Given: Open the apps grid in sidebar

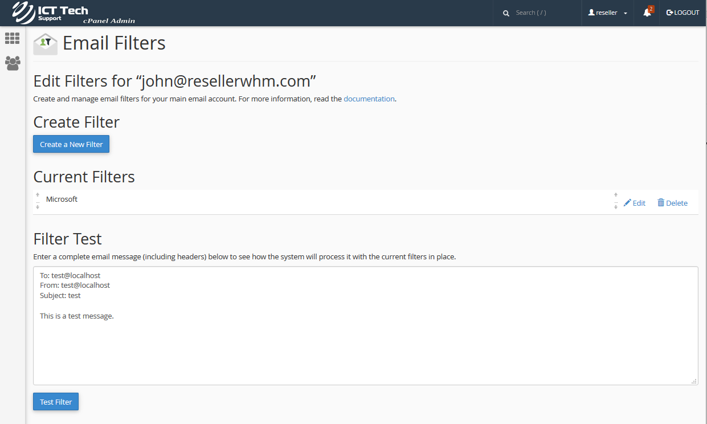Looking at the screenshot, I should (x=12, y=38).
